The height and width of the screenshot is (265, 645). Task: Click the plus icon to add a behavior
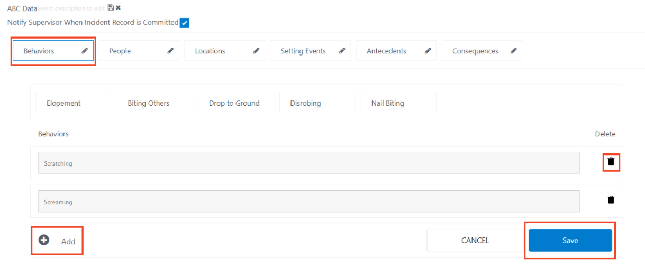point(44,240)
